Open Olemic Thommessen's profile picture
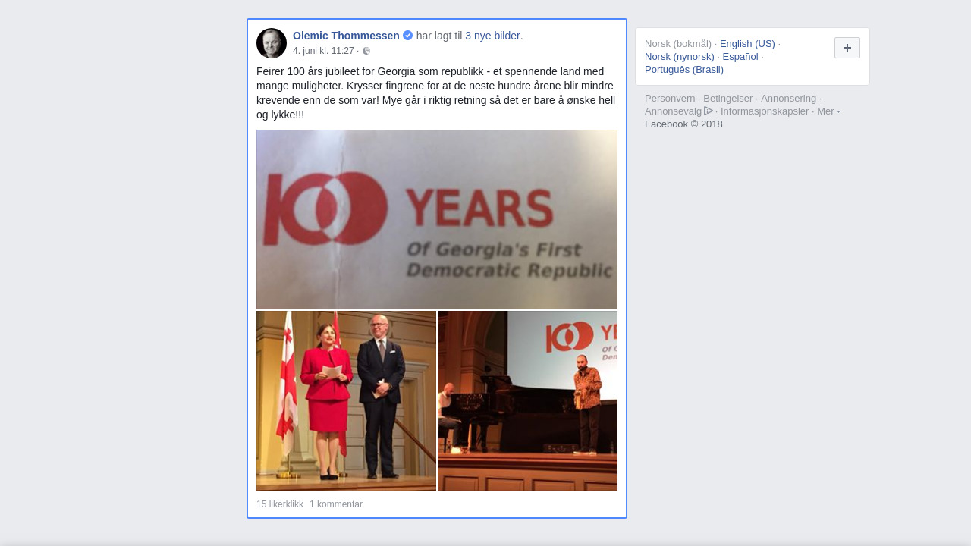This screenshot has width=971, height=546. coord(272,43)
